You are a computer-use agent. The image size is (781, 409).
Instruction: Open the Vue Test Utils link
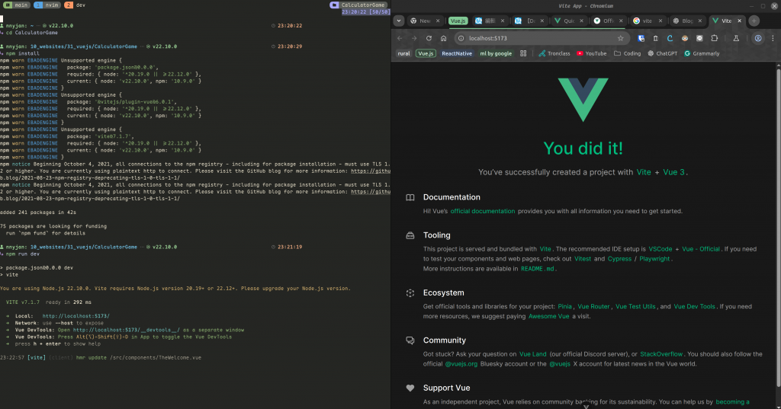635,306
